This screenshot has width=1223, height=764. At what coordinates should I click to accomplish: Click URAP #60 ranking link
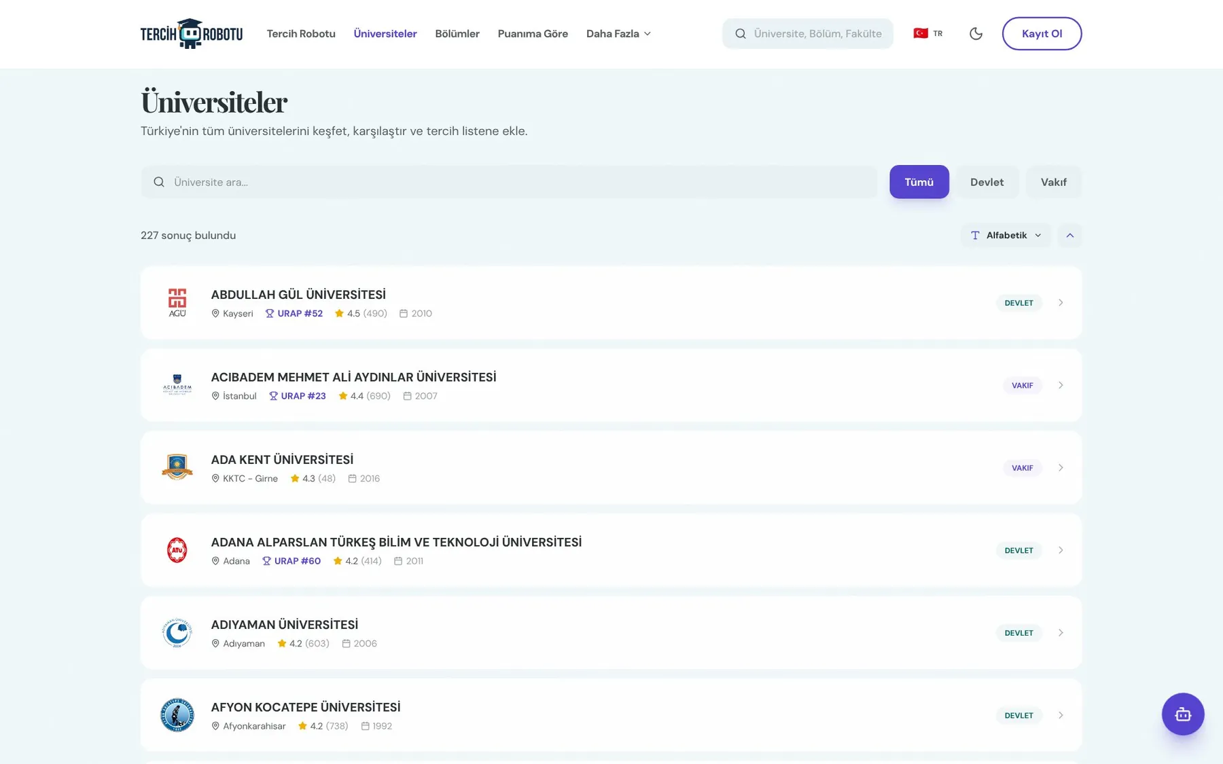click(x=291, y=561)
